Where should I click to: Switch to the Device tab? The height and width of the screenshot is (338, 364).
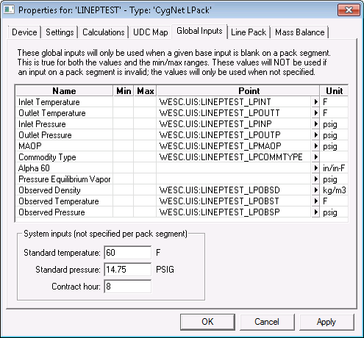click(24, 32)
